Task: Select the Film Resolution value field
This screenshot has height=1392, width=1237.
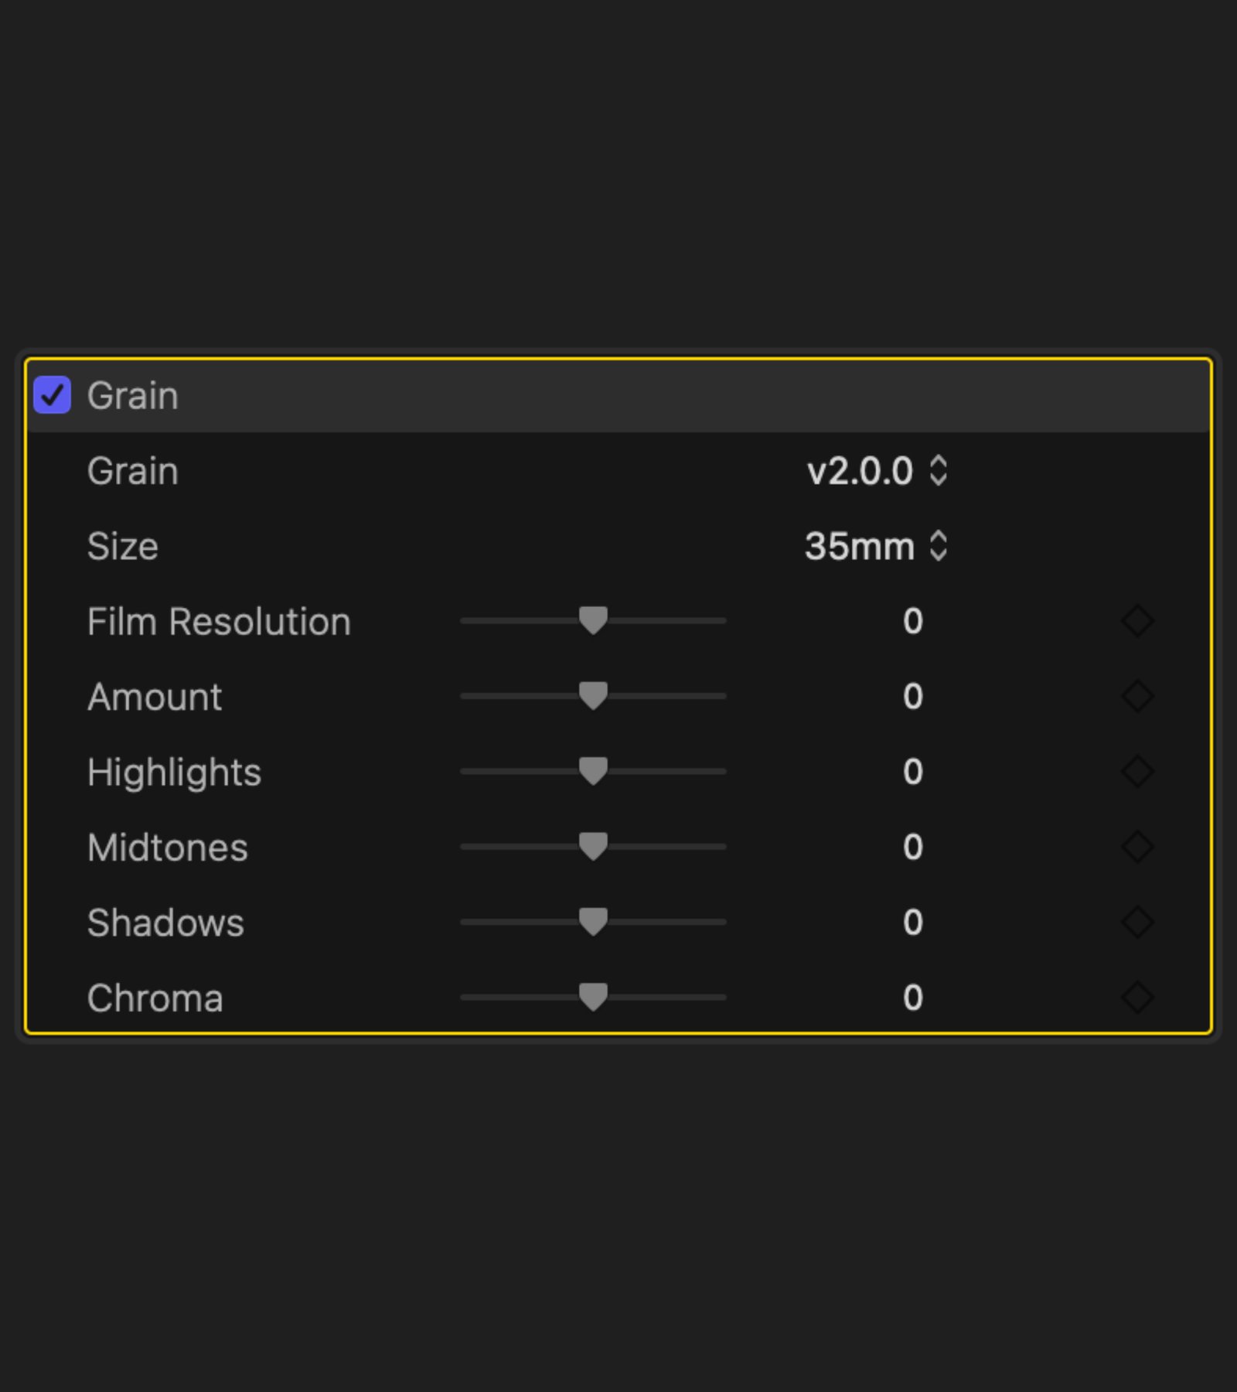Action: tap(912, 621)
